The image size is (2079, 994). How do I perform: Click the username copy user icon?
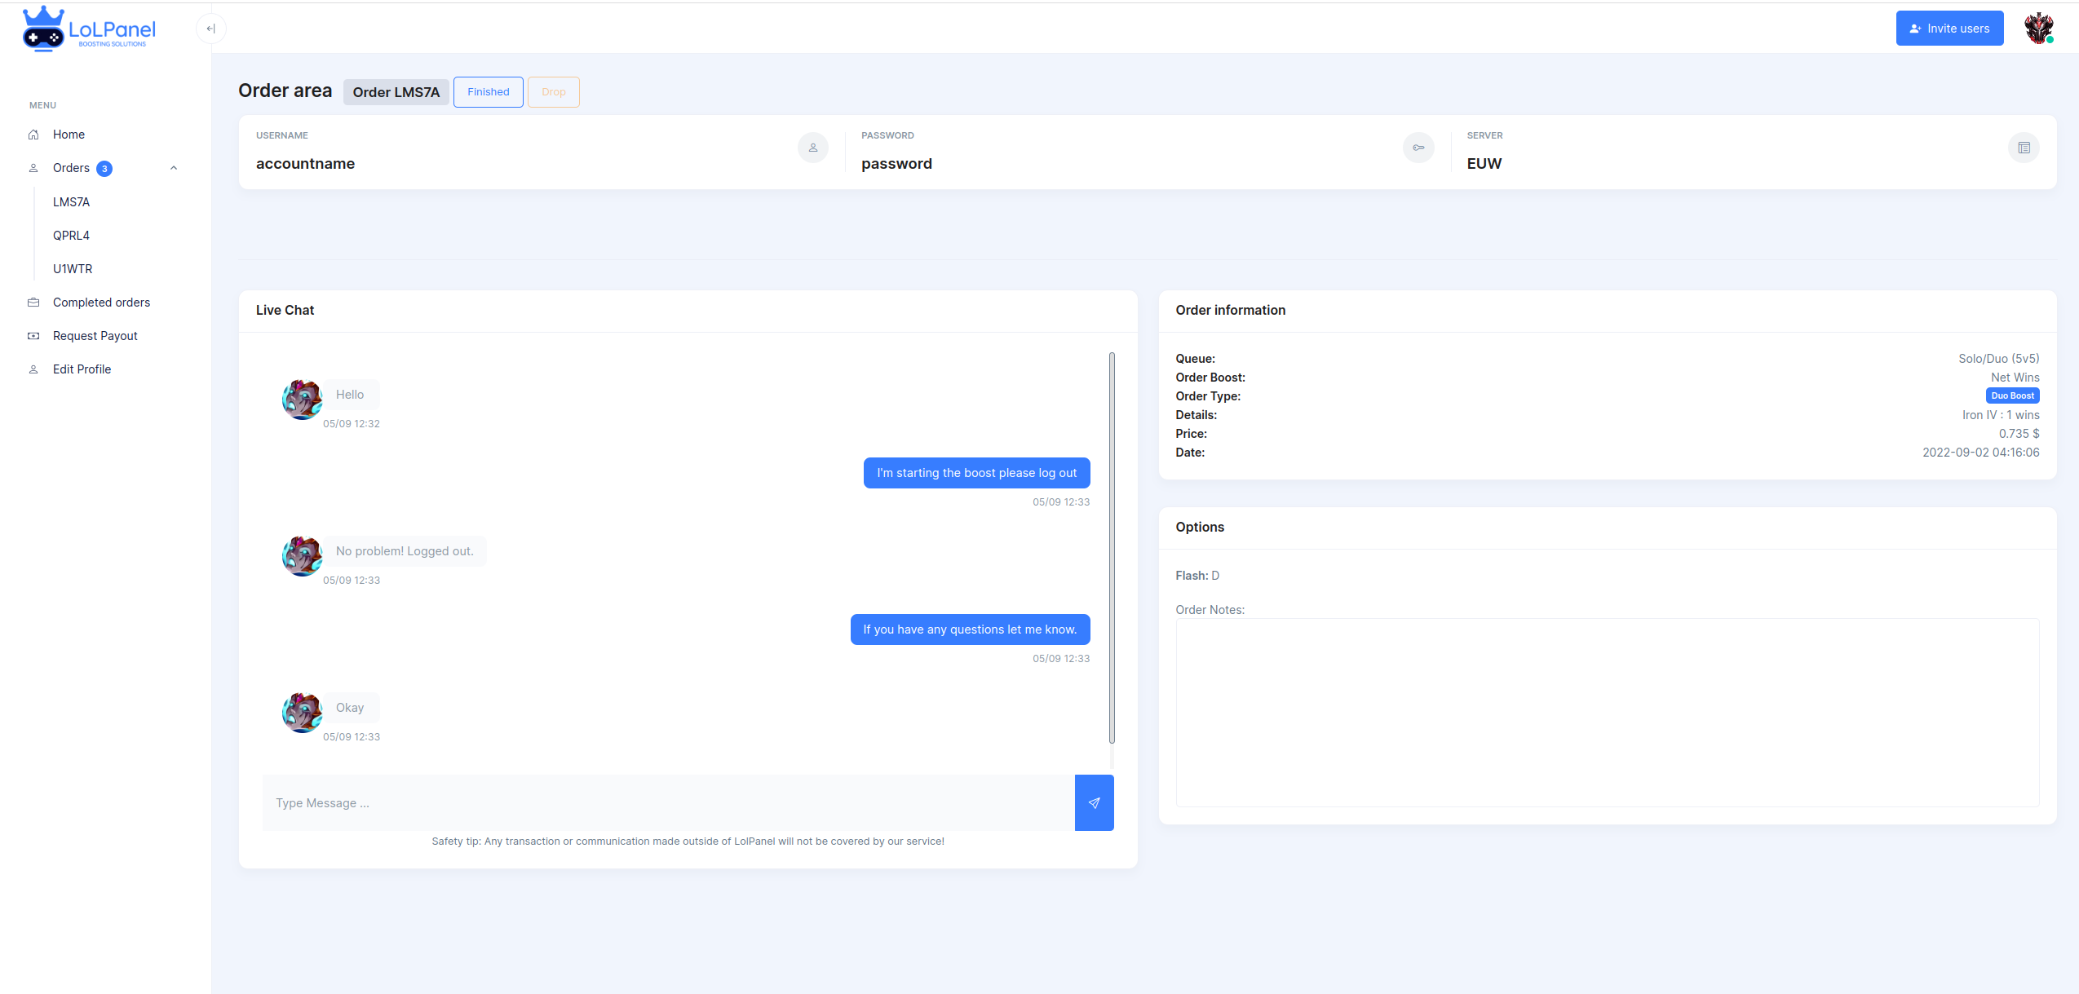[812, 148]
